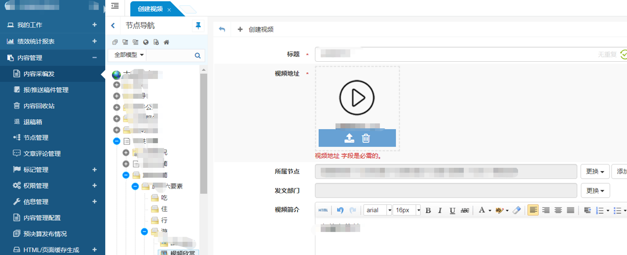Switch editor to HTML source mode

(323, 210)
